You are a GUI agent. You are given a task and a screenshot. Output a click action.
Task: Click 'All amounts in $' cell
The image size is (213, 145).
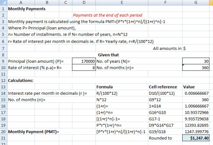pyautogui.click(x=169, y=48)
